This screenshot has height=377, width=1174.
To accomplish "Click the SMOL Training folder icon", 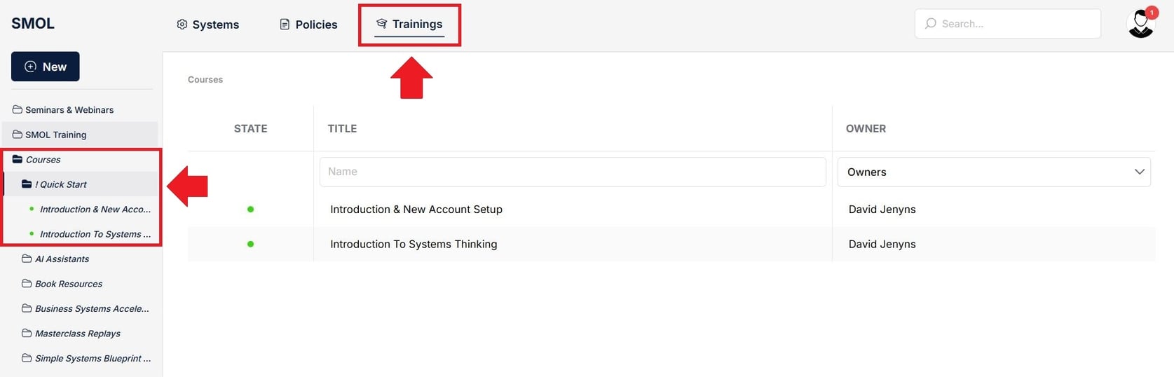I will 18,135.
